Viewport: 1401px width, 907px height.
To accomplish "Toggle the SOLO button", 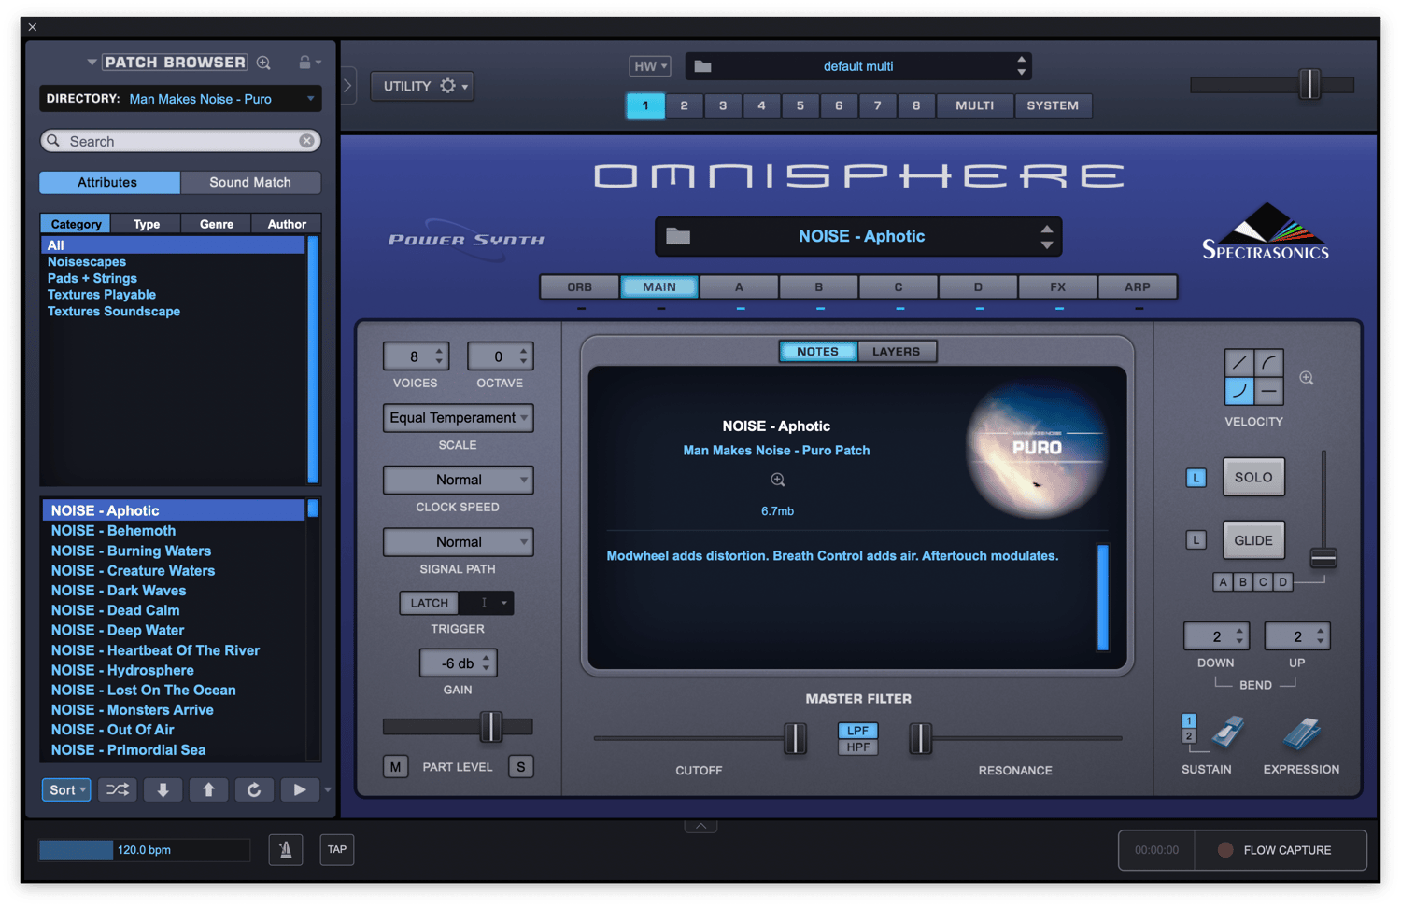I will (x=1253, y=477).
